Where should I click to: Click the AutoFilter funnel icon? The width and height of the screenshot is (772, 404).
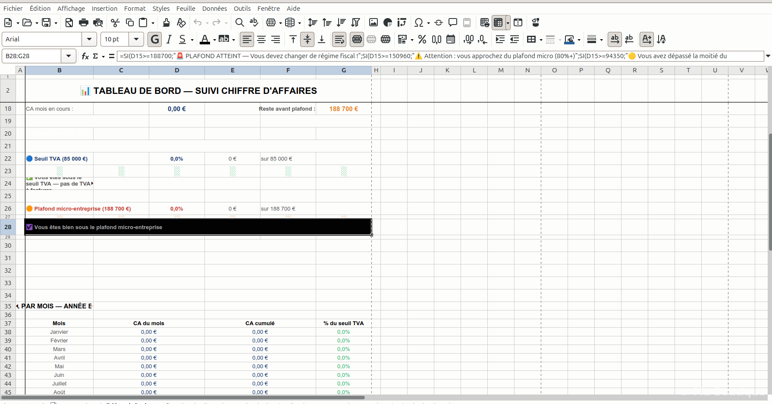pos(356,22)
